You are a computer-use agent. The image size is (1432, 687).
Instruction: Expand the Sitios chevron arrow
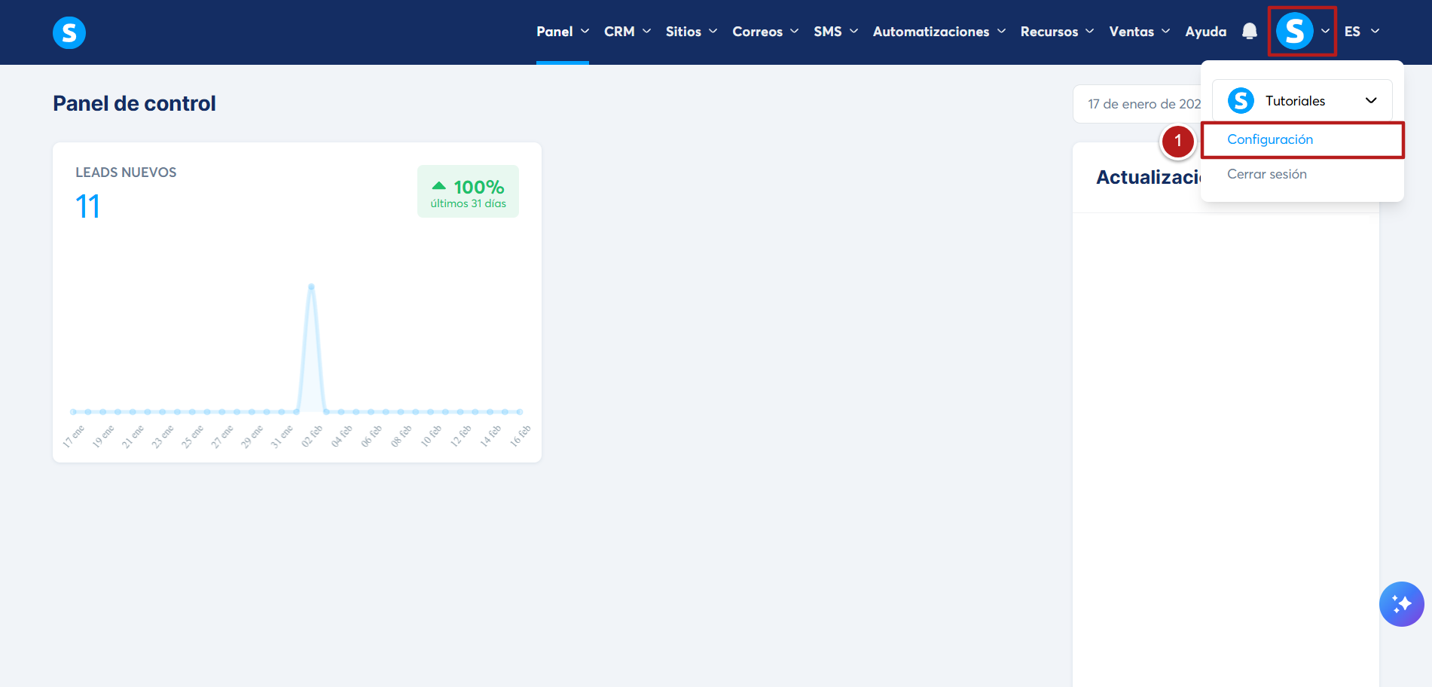(x=713, y=32)
